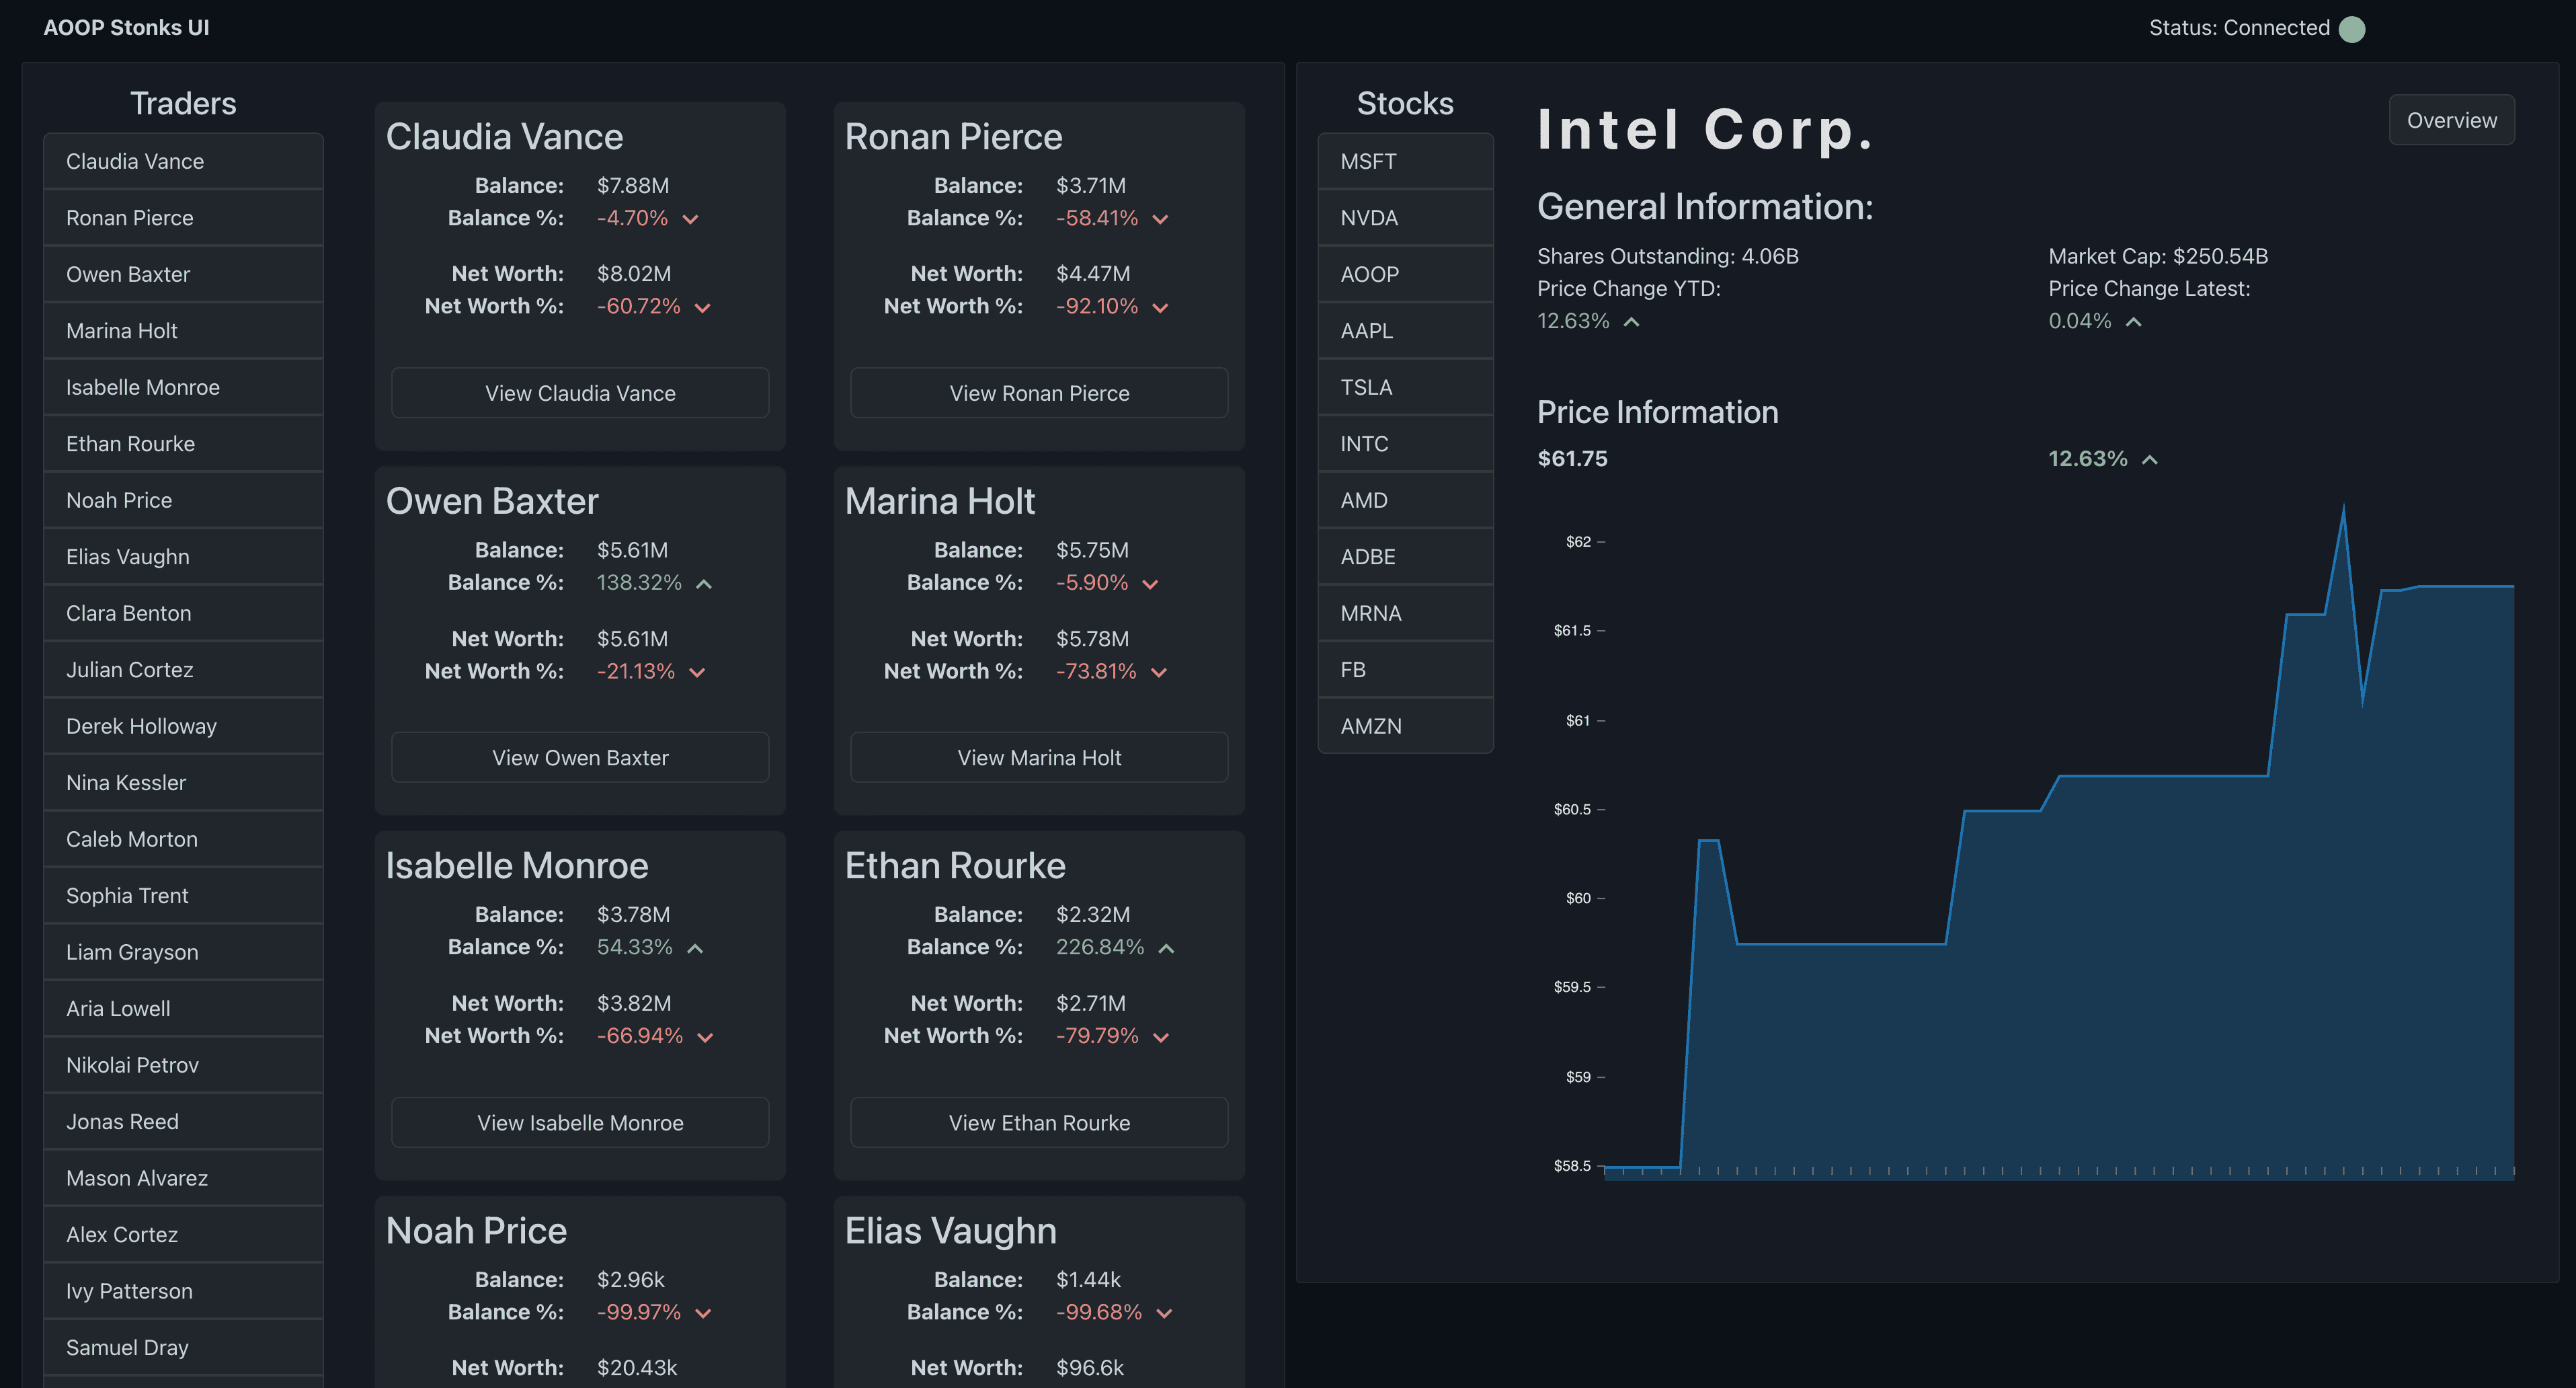
Task: Select Marina Holt in the Traders list
Action: (x=182, y=330)
